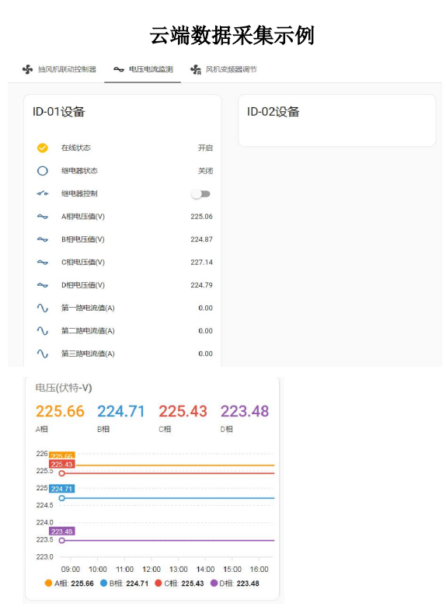This screenshot has height=610, width=446.
Task: Click the orange 225.66 chart tooltip tag
Action: pos(62,455)
